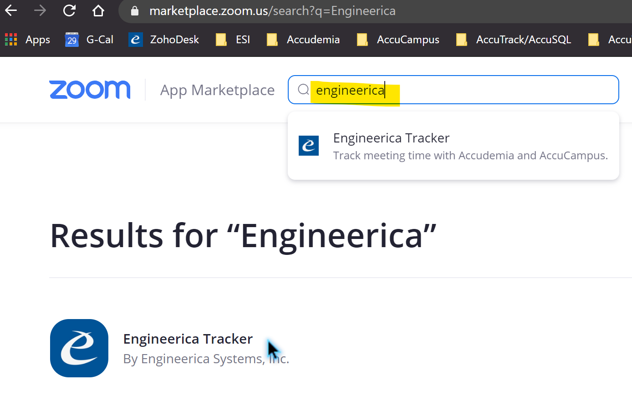The width and height of the screenshot is (632, 406).
Task: Click the Engineerica logo in the suggestion
Action: pyautogui.click(x=309, y=146)
